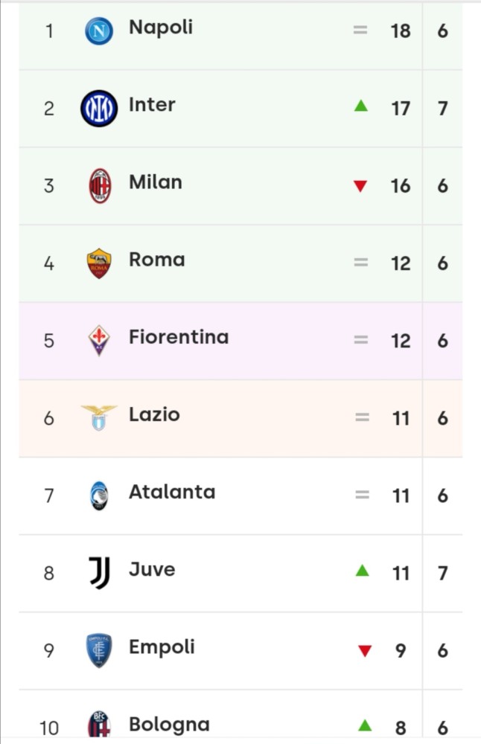
Task: Click the Empoli club crest
Action: click(99, 650)
